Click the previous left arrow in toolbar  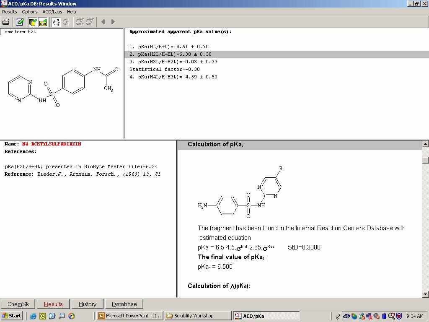(x=103, y=22)
